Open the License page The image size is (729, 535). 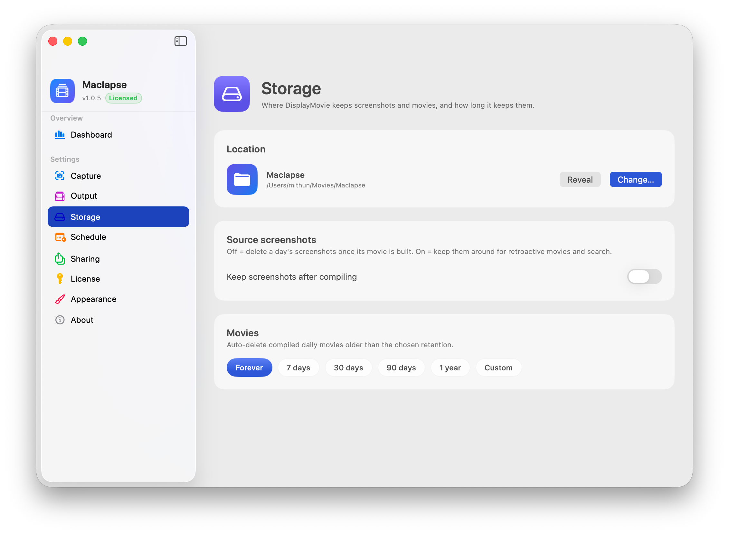pos(118,279)
